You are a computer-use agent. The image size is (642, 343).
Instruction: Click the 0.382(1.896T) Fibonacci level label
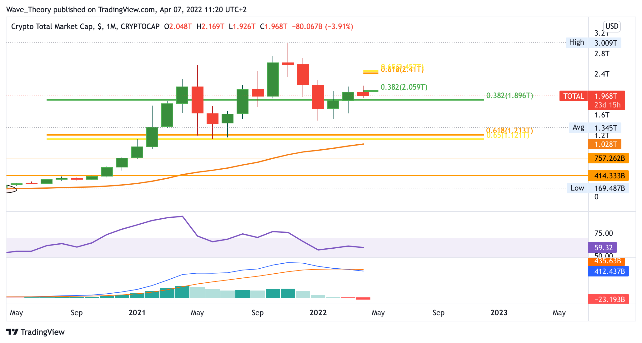point(509,96)
